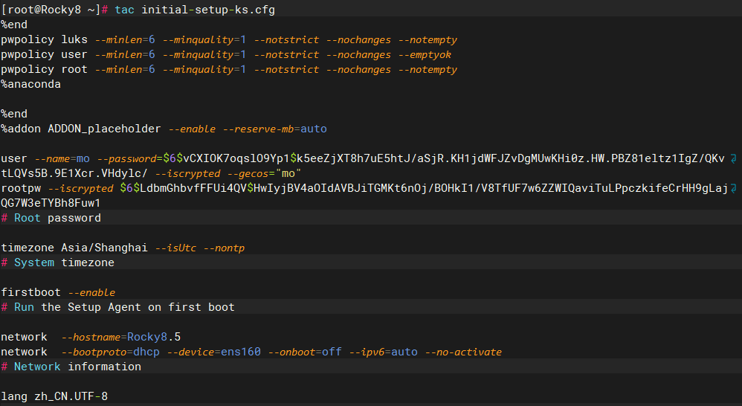The width and height of the screenshot is (742, 406).
Task: Select the --emptyok option on the pwpolicy user line
Action: [425, 54]
